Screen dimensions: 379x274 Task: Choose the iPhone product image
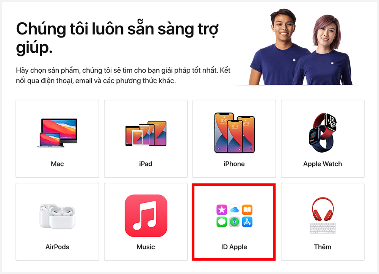click(234, 133)
